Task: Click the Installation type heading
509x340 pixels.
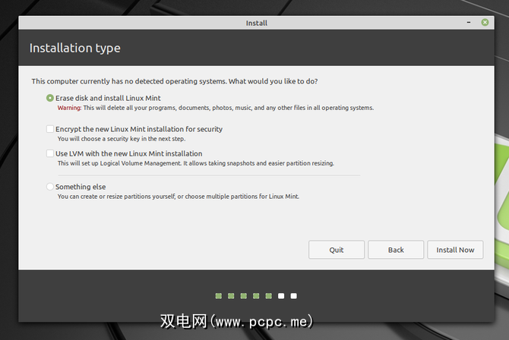Action: (74, 49)
